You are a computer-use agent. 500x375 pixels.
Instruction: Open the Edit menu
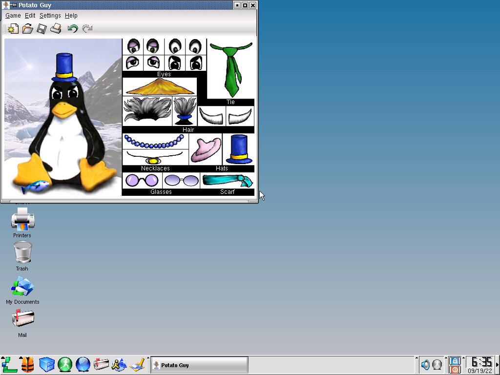(x=30, y=16)
